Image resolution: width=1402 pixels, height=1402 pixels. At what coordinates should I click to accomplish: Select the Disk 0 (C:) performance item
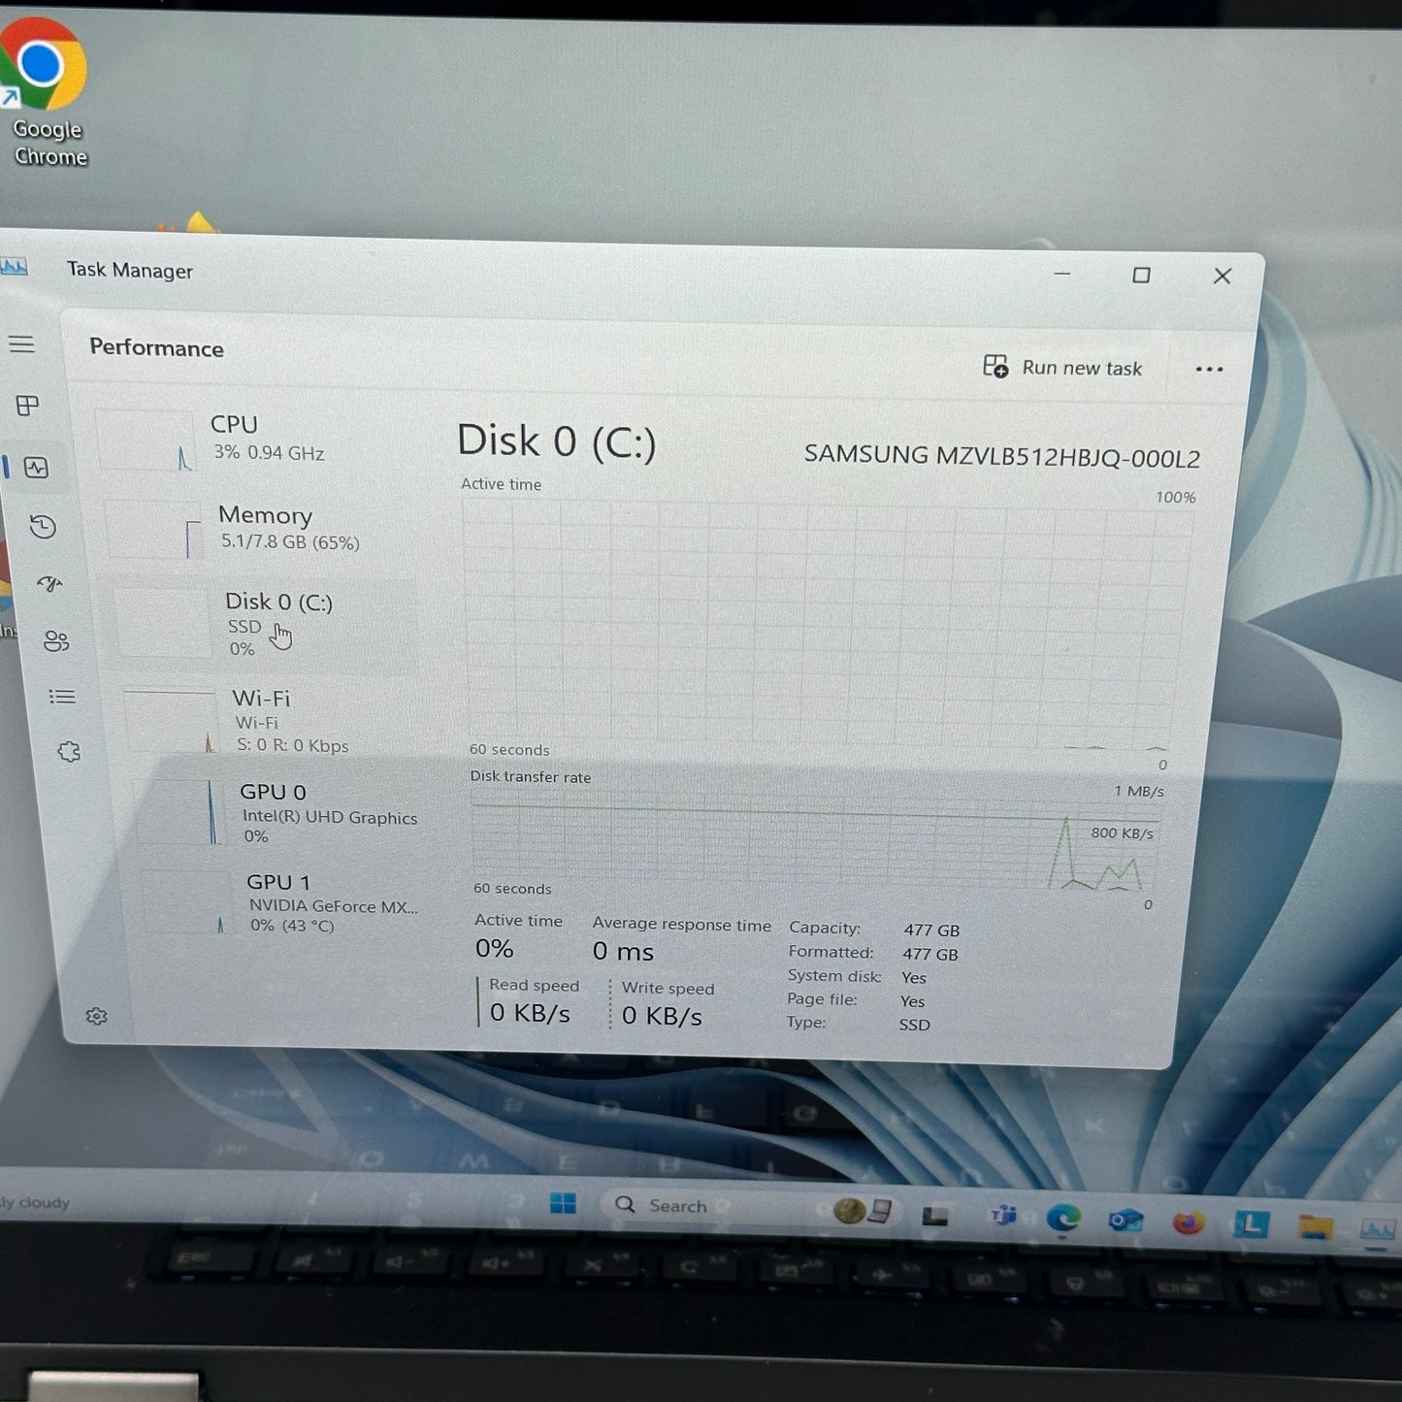click(264, 624)
